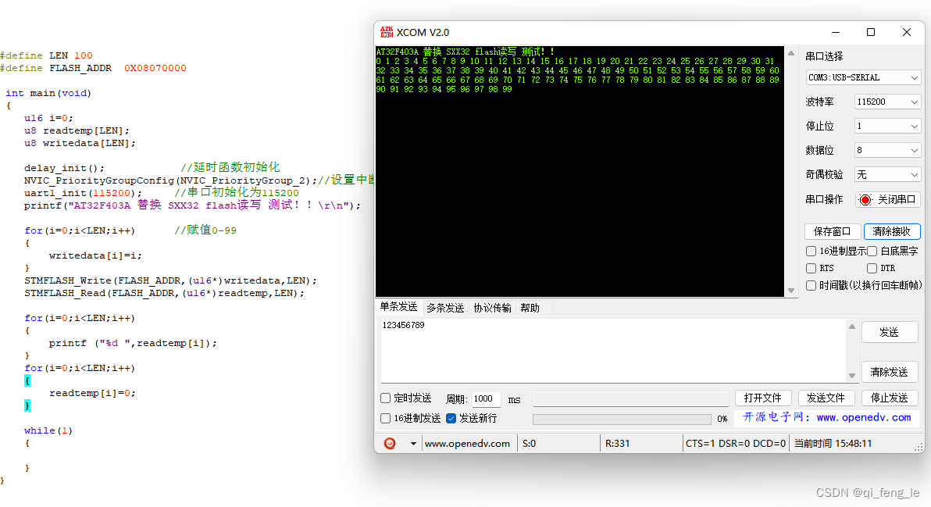Viewport: 931px width, 507px height.
Task: Maximize the XCOM V2.0 window
Action: 871,32
